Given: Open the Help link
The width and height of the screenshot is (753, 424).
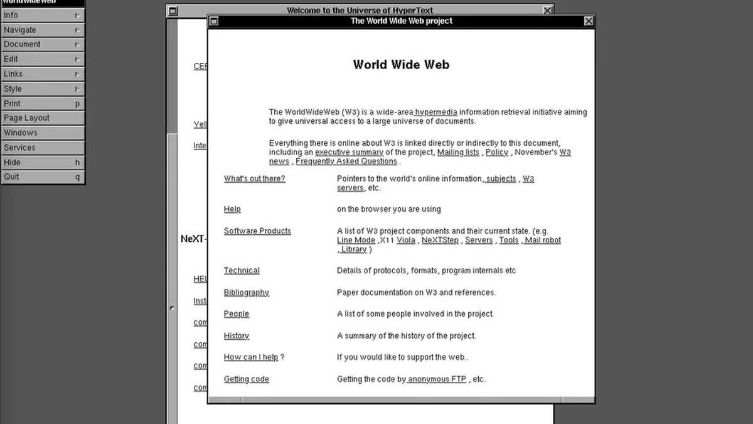Looking at the screenshot, I should [x=232, y=209].
